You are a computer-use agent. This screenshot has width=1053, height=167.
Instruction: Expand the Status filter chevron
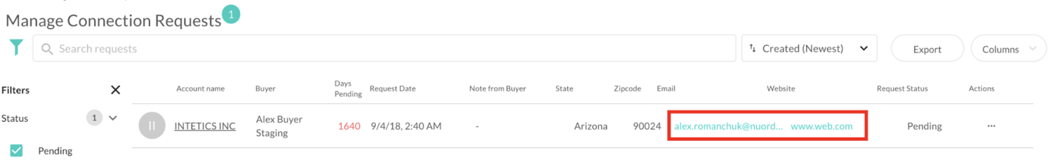tap(113, 118)
